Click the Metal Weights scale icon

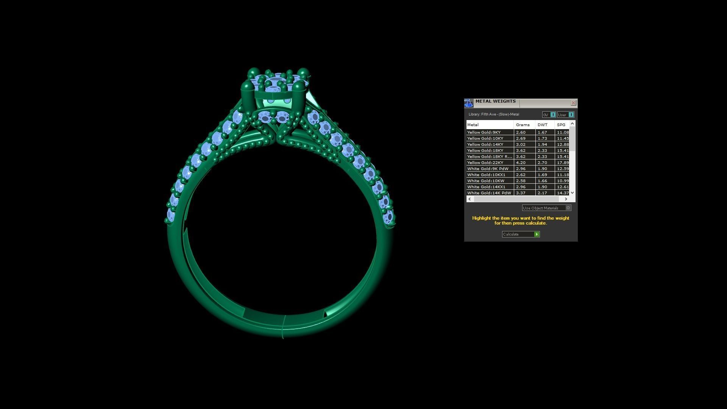point(469,103)
